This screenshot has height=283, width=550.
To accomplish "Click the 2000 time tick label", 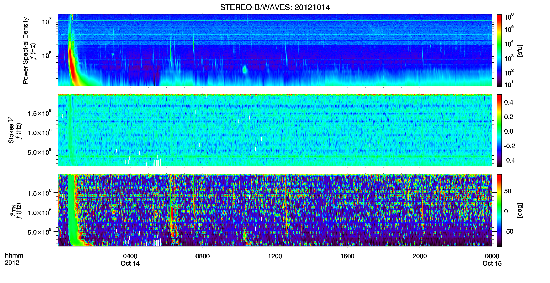I will click(x=420, y=256).
